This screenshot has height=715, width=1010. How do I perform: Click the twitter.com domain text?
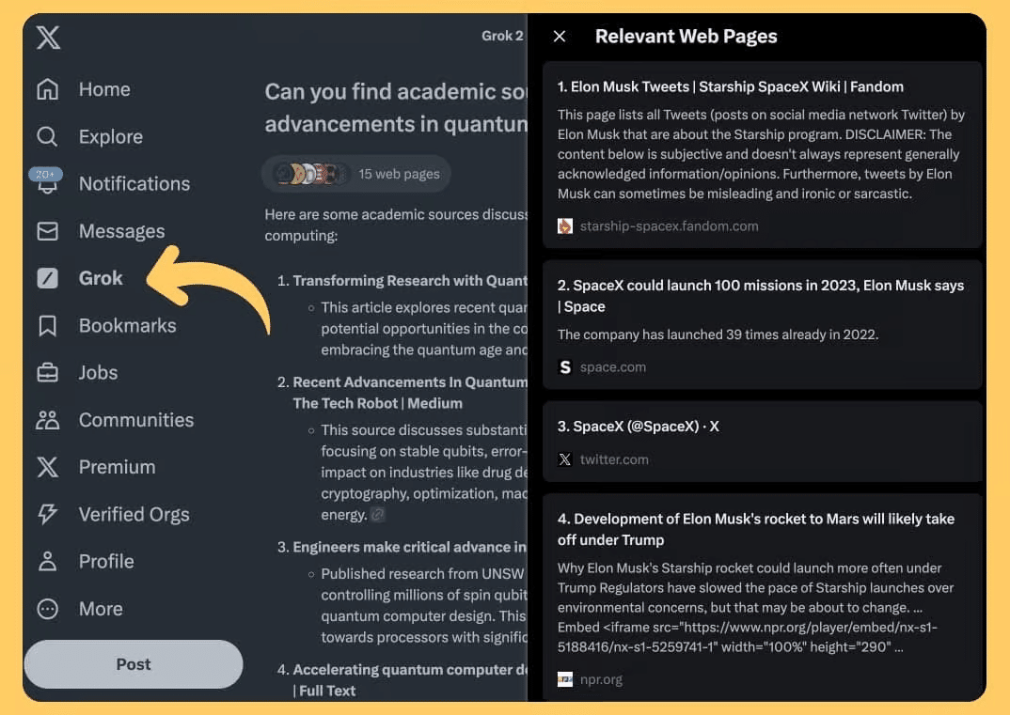(x=614, y=459)
